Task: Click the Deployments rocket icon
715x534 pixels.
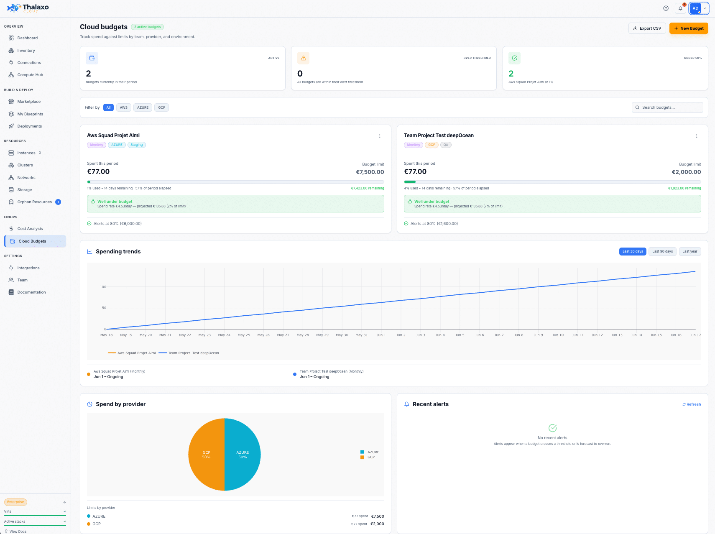Action: click(x=11, y=126)
